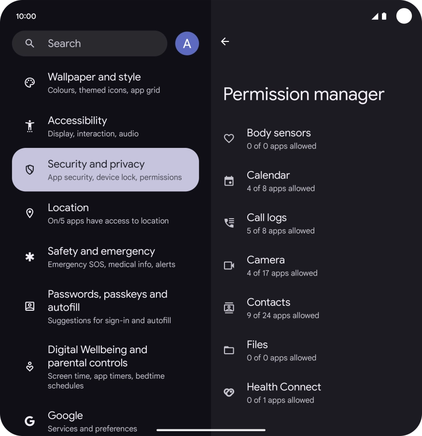Tap the Call logs phone icon
The height and width of the screenshot is (436, 422).
coord(229,223)
